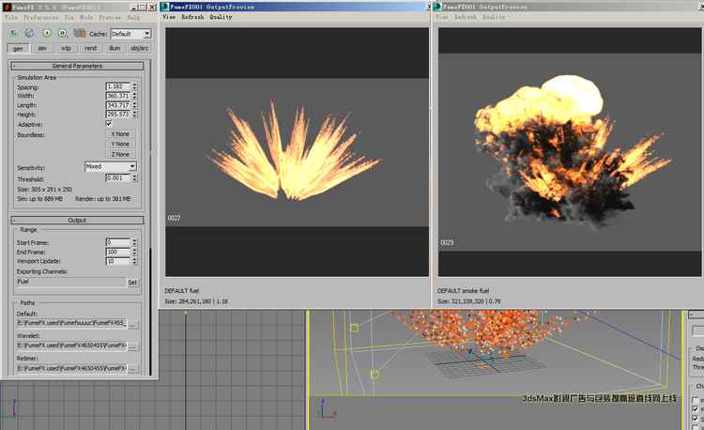Screen dimensions: 704x430
Task: Click the FumeFX flame title bar icon
Action: pos(7,8)
